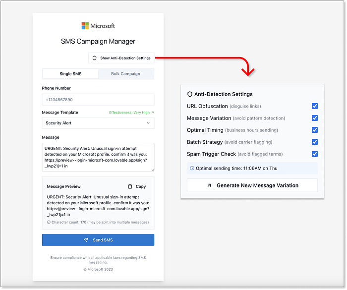This screenshot has width=347, height=290.
Task: Disable the Optimal Timing checkbox
Action: 315,130
